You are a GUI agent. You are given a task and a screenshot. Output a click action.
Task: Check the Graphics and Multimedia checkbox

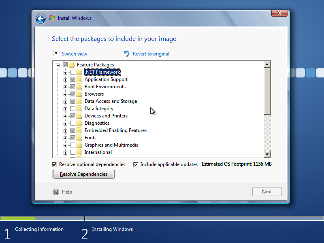coord(73,145)
